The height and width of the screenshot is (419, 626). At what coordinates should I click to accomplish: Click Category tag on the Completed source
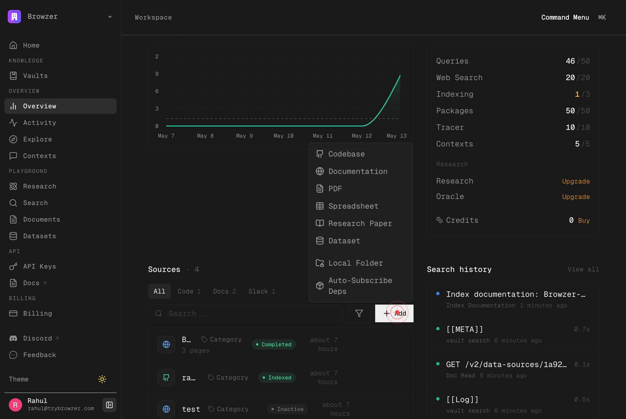[x=222, y=339]
